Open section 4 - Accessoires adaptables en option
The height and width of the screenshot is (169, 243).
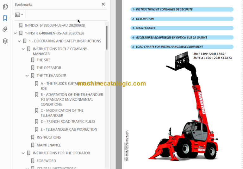click(x=182, y=38)
